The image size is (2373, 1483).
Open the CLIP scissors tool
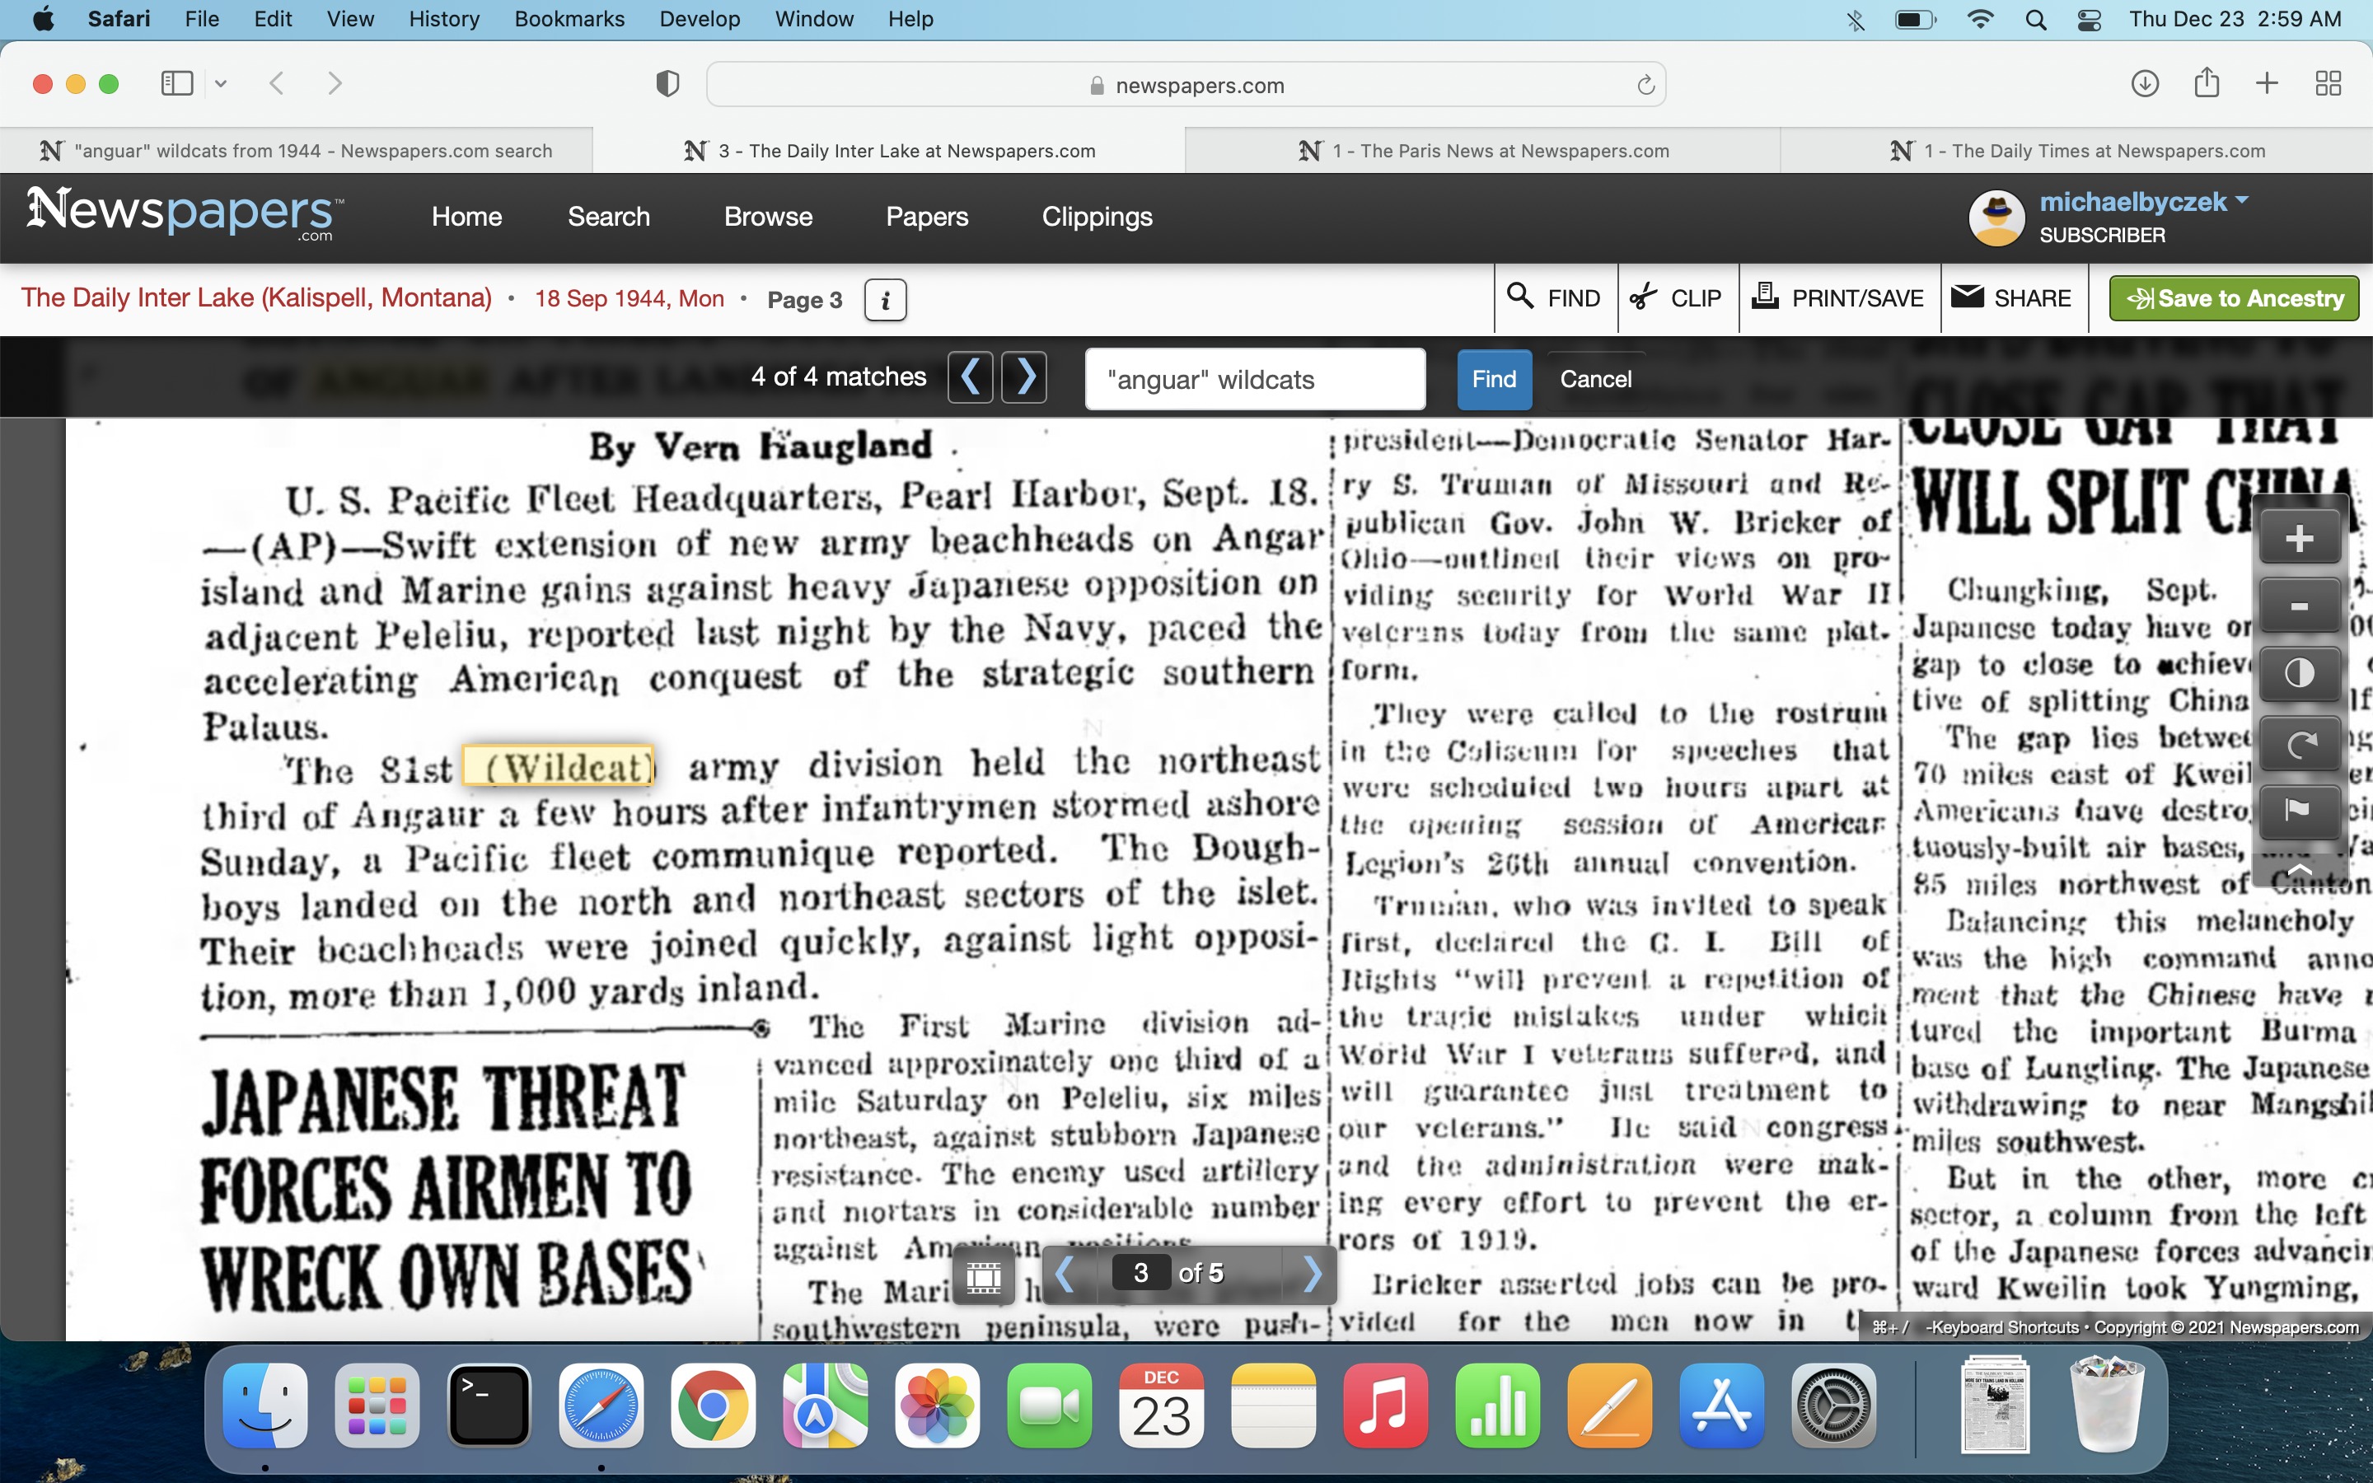coord(1677,298)
